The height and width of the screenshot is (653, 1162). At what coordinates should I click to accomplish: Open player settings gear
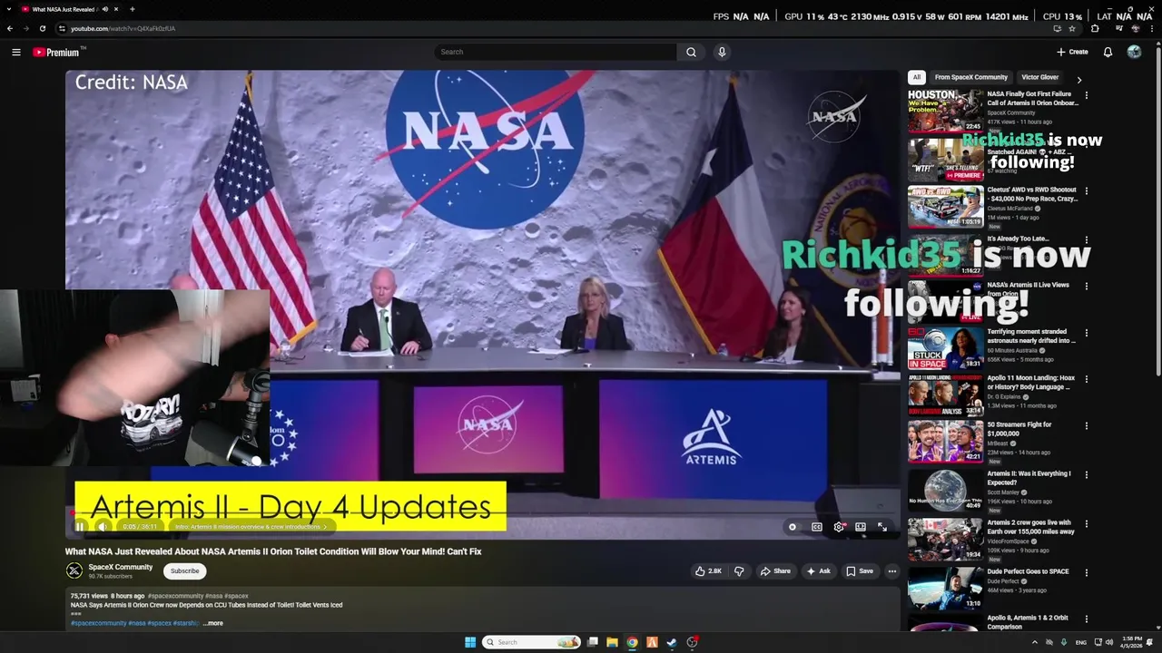coord(839,526)
